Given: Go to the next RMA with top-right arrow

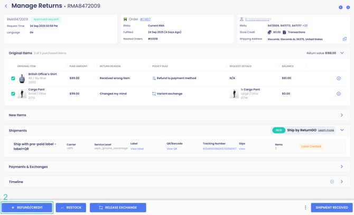Looking at the screenshot, I should coord(348,7).
